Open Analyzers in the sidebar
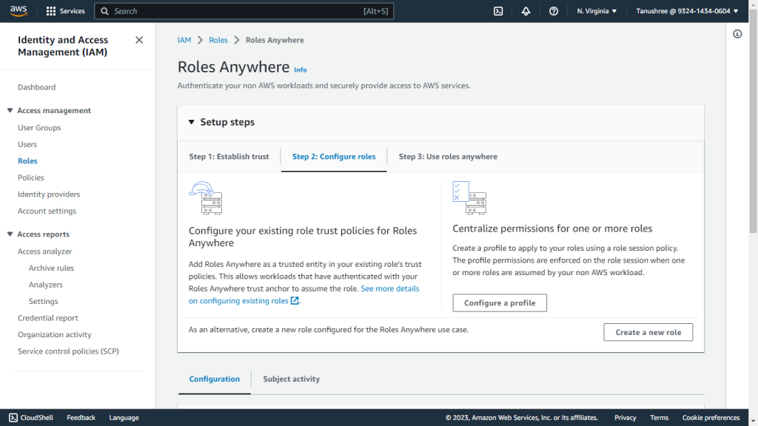The height and width of the screenshot is (426, 758). 45,285
